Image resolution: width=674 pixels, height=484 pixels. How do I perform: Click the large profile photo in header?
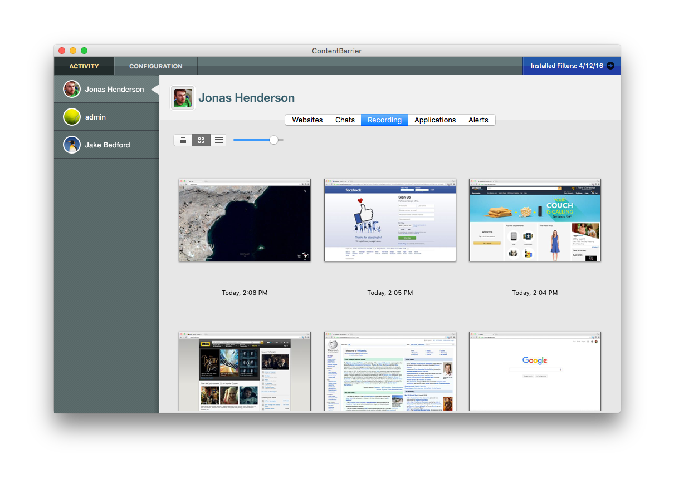coord(182,98)
